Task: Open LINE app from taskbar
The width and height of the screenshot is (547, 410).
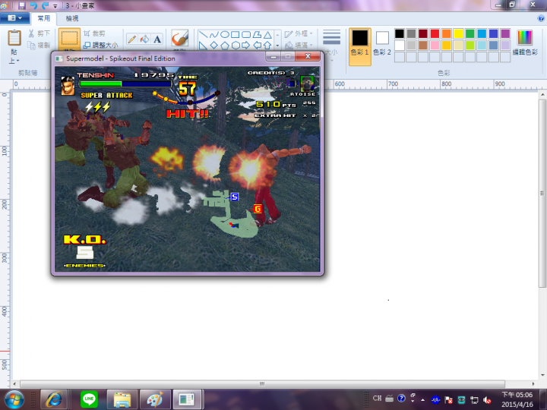Action: [x=89, y=399]
